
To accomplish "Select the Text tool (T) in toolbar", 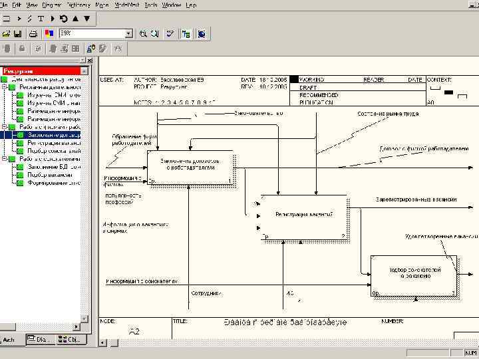I will coord(41,19).
